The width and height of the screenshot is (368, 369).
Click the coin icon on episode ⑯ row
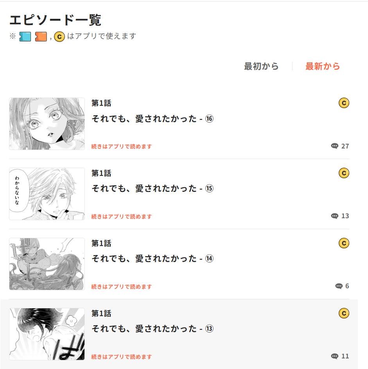pyautogui.click(x=344, y=103)
